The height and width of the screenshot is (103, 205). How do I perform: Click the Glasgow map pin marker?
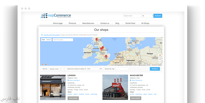[97, 40]
